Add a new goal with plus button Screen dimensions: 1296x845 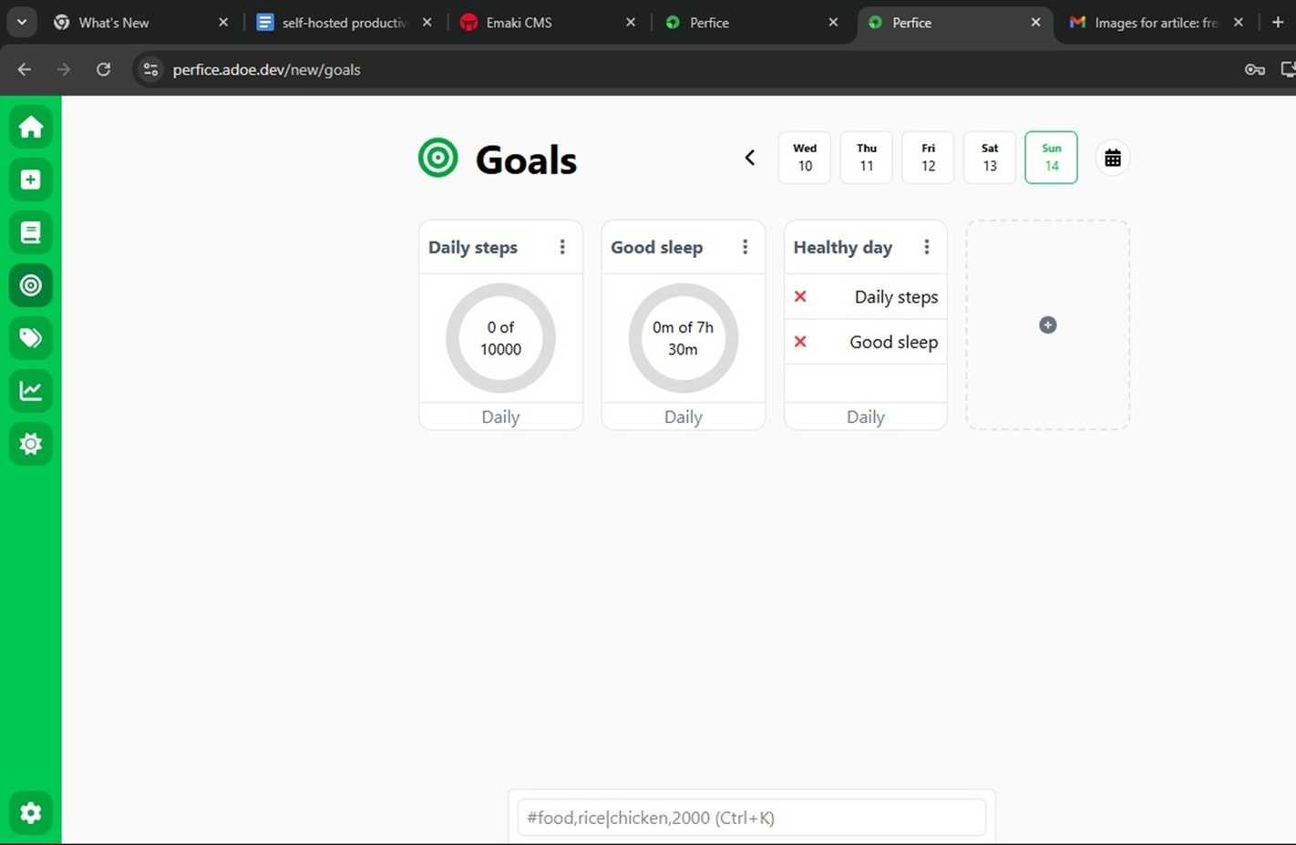[1047, 325]
